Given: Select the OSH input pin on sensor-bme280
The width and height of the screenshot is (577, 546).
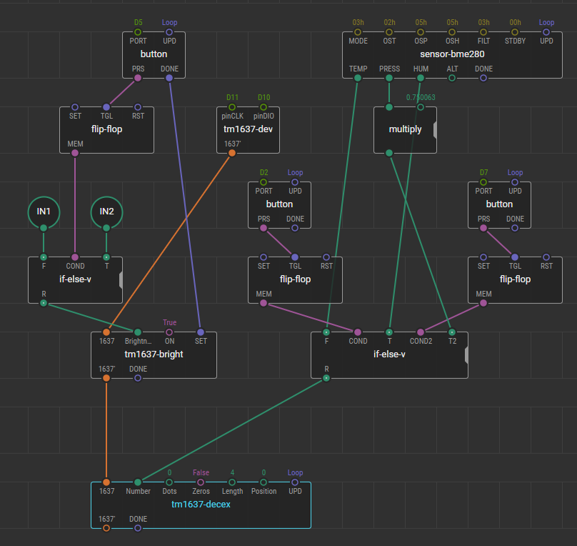Looking at the screenshot, I should (x=452, y=32).
